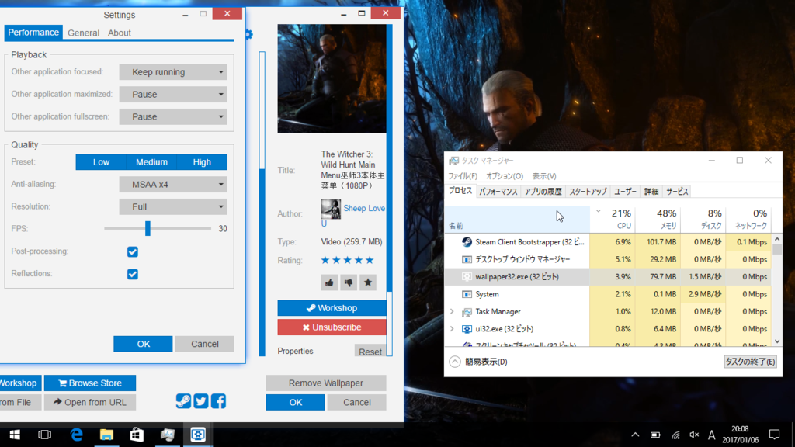Viewport: 795px width, 447px height.
Task: Click the Browse Store button
Action: point(90,383)
